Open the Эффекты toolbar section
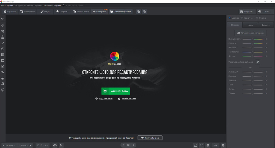275x148 pixels. coord(62,12)
